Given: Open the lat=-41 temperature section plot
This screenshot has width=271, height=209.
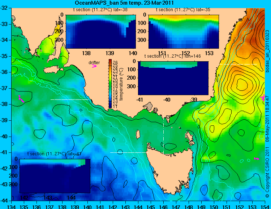Looking at the screenshot, I should (55, 176).
